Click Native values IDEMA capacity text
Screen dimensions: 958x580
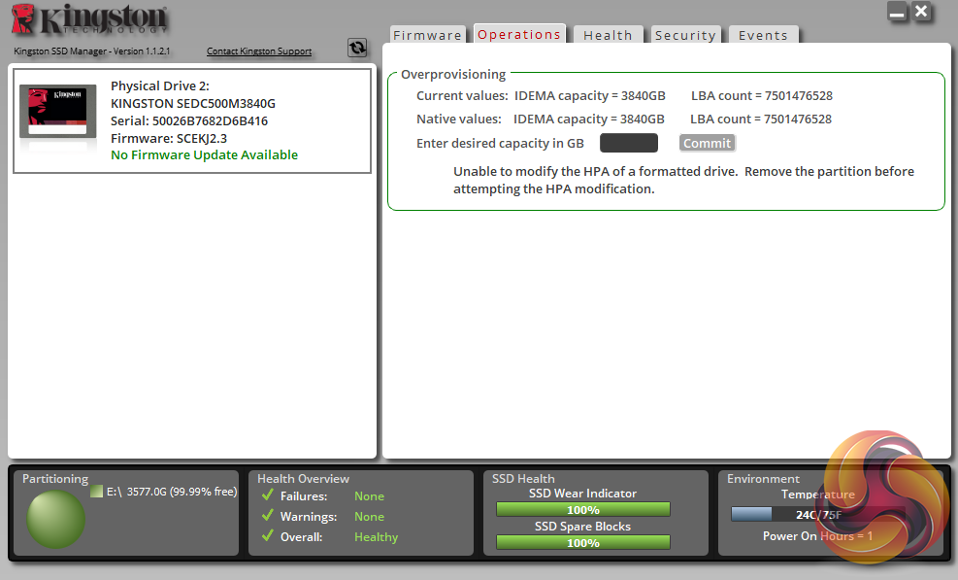[x=589, y=119]
